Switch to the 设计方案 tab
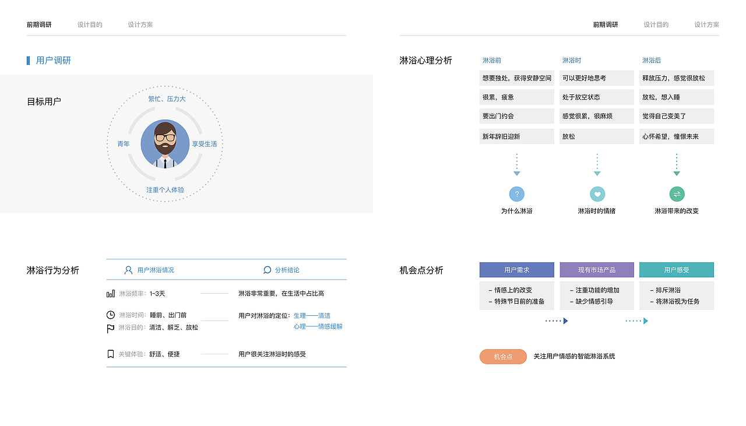The height and width of the screenshot is (426, 746). point(140,24)
